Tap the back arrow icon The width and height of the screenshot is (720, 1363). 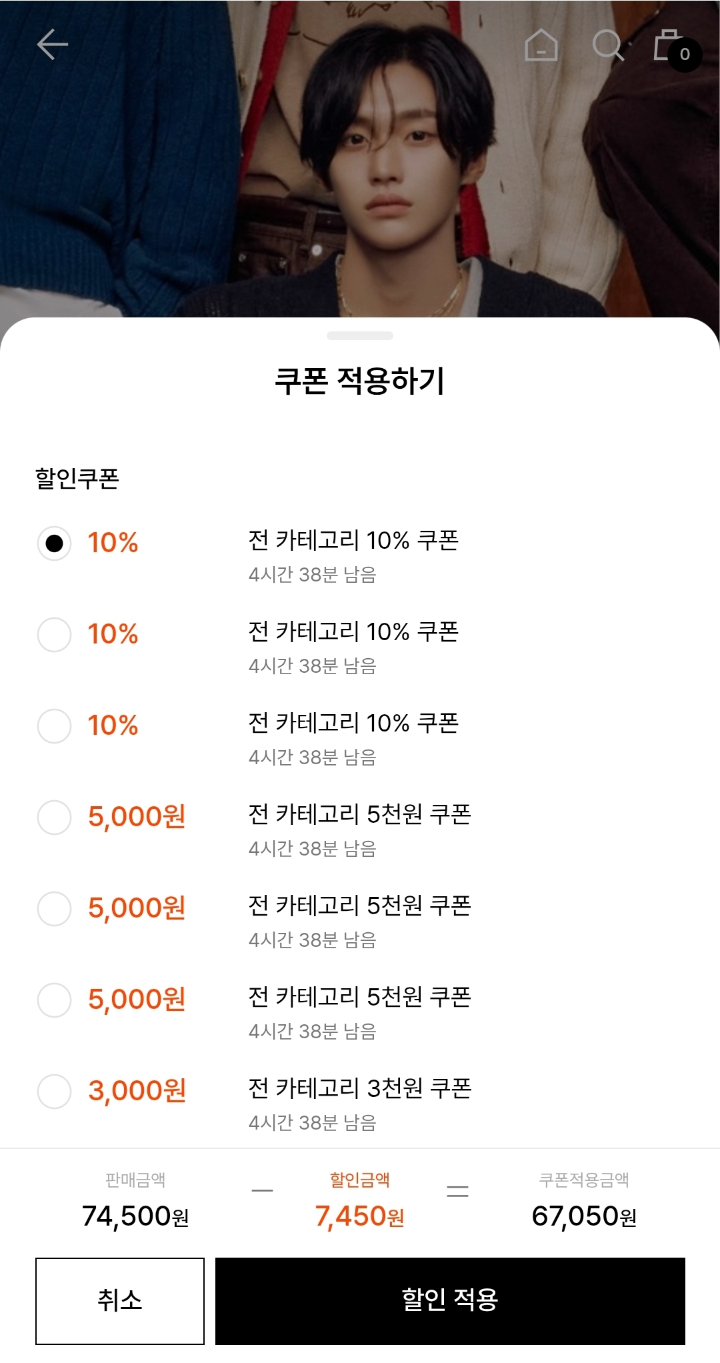click(x=52, y=45)
